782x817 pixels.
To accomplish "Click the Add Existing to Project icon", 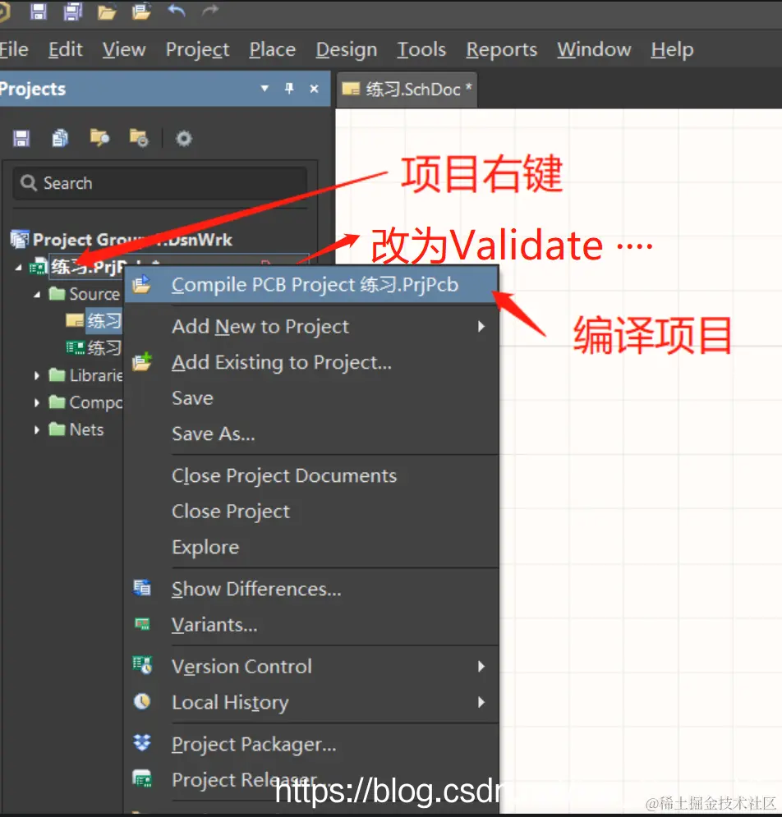I will click(142, 361).
